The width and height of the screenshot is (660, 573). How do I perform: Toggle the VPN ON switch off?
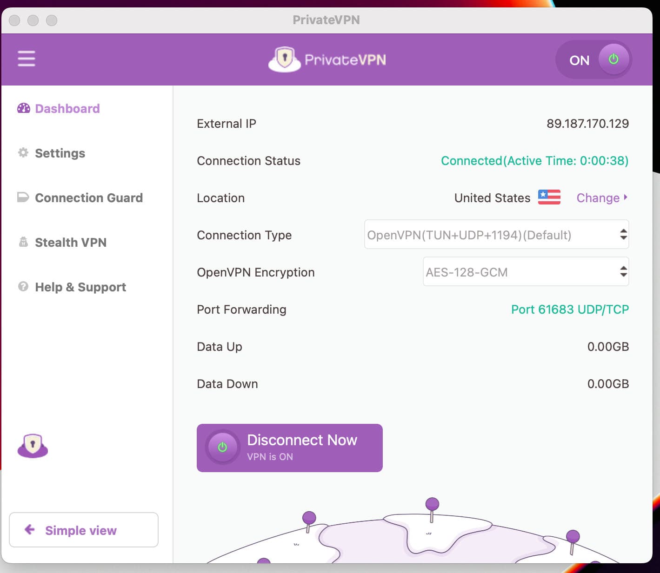coord(593,59)
